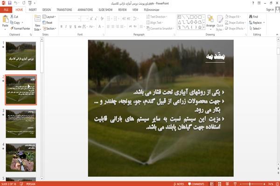This screenshot has height=186, width=280.
Task: Expand the Copy options arrow
Action: [x=22, y=23]
